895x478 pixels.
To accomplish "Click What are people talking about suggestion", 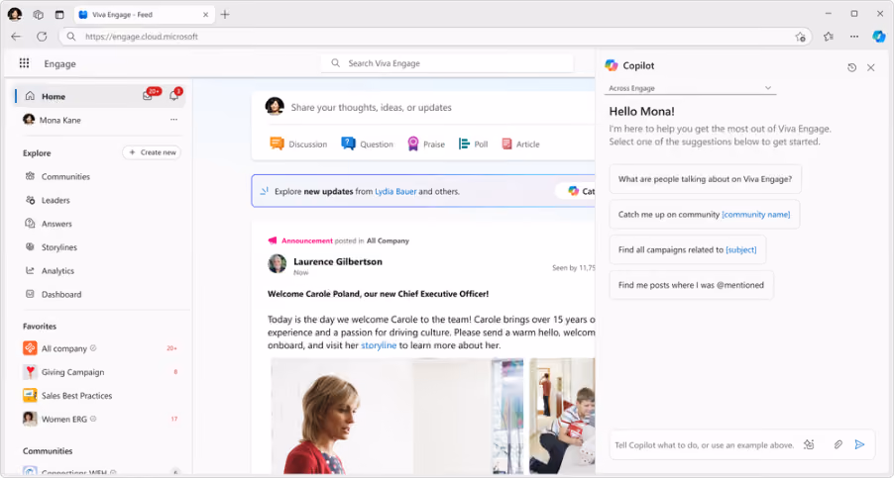I will point(705,179).
